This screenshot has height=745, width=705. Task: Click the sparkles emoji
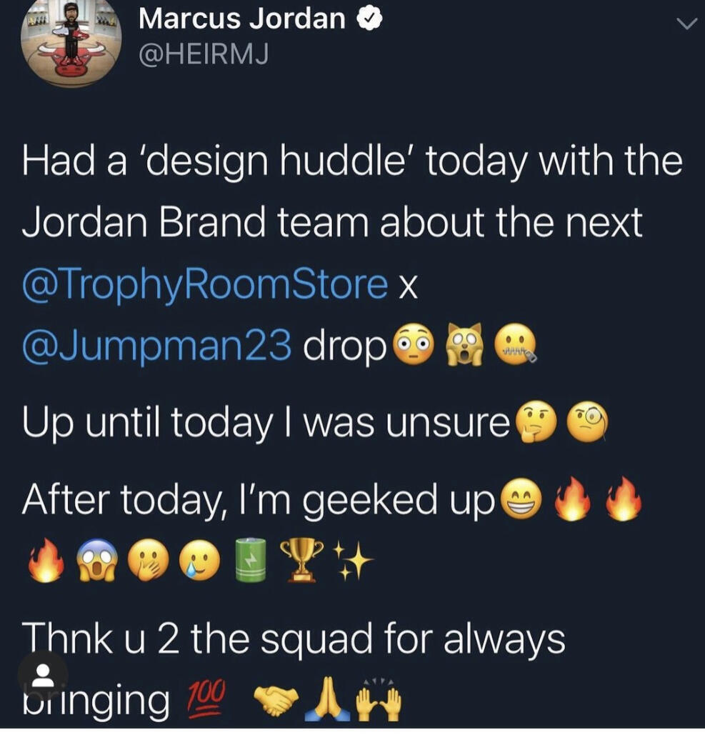click(353, 560)
